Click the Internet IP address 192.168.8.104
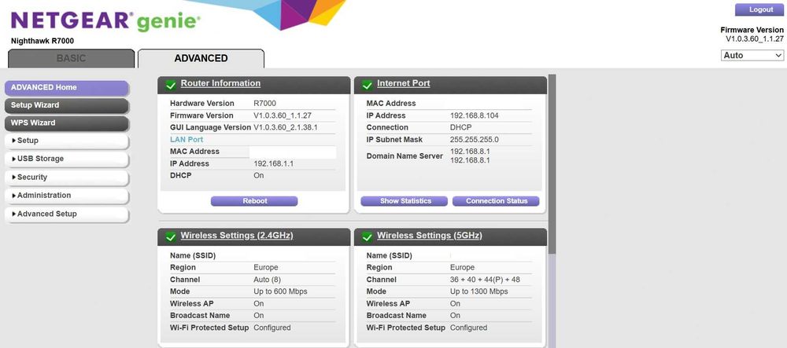 [475, 115]
